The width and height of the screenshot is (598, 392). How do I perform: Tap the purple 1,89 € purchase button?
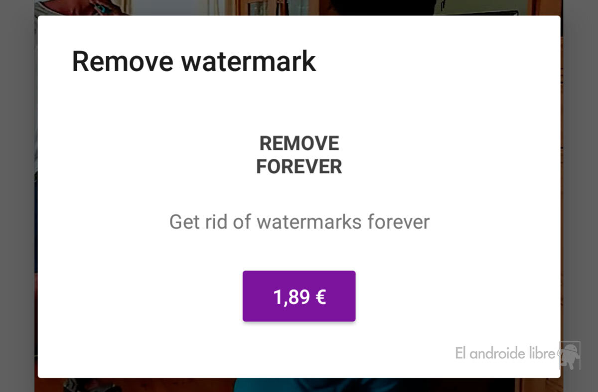299,296
